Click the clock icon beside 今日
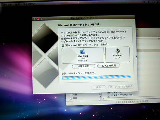Image resolution: width=160 pixels, height=120 pixels. click(x=71, y=95)
